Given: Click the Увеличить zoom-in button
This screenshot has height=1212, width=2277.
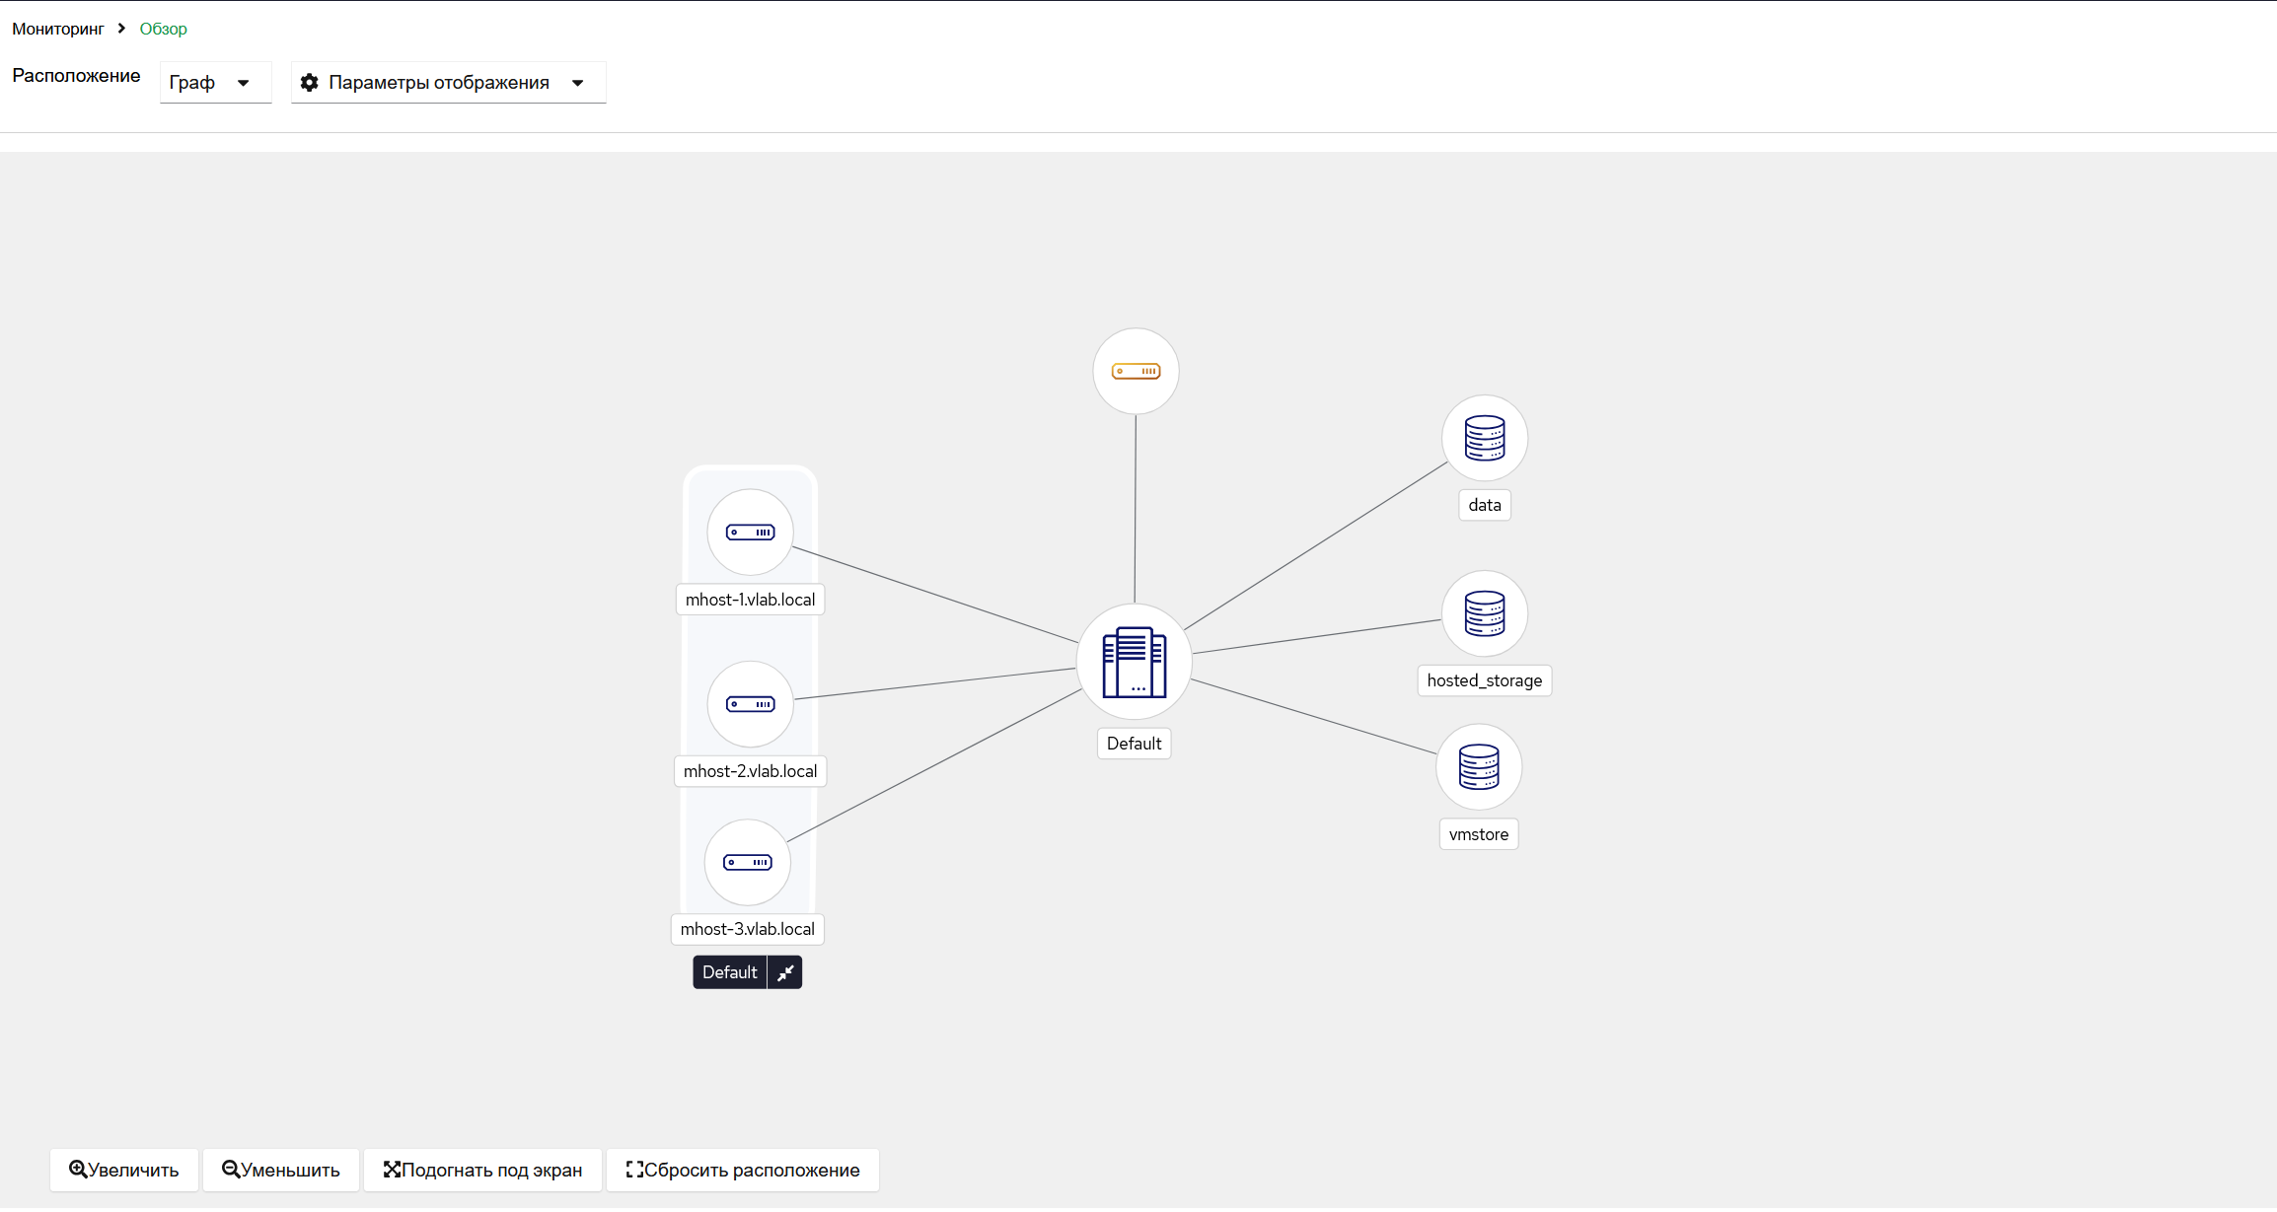Looking at the screenshot, I should (x=124, y=1170).
